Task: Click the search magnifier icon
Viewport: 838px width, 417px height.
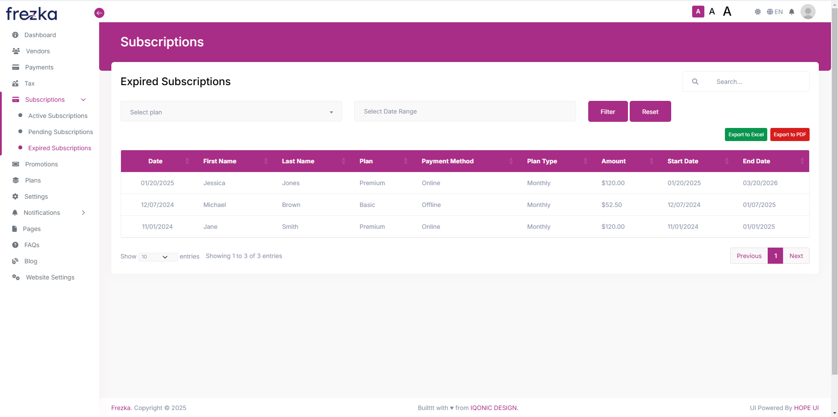Action: (695, 82)
